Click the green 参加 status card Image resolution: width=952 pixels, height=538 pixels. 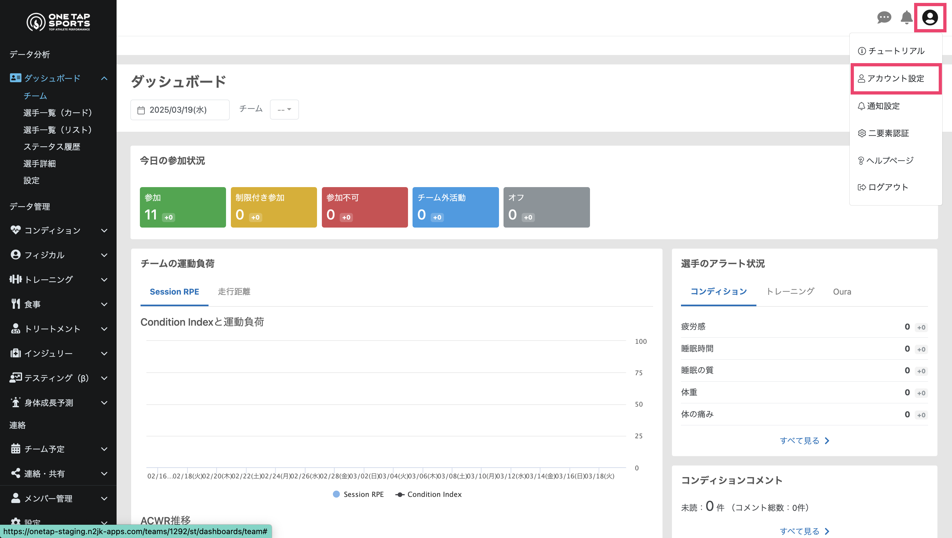coord(183,207)
